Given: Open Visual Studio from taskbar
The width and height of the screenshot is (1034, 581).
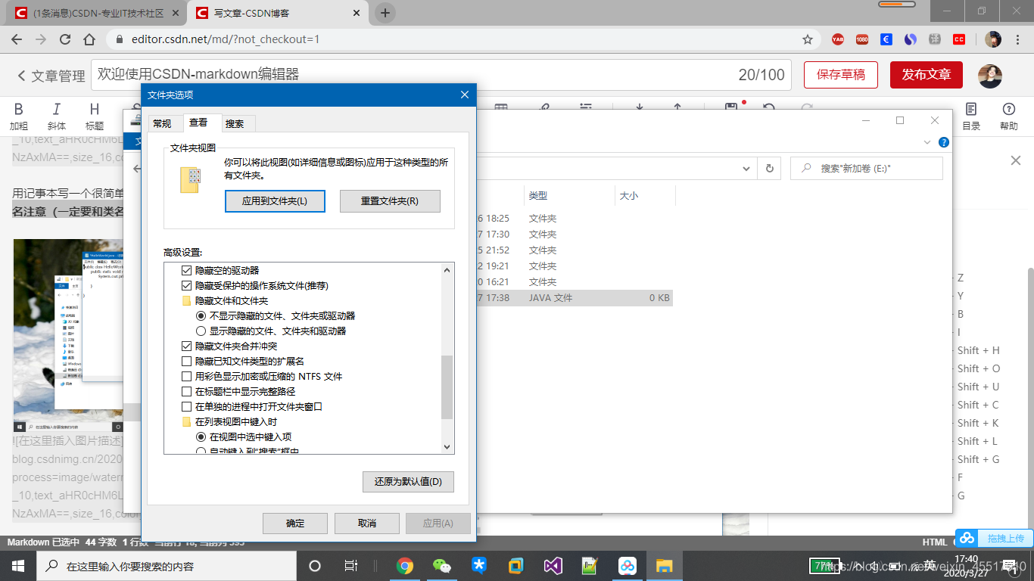Looking at the screenshot, I should (x=553, y=565).
